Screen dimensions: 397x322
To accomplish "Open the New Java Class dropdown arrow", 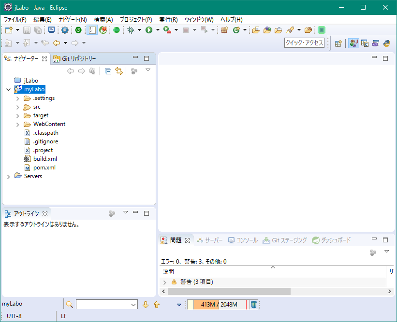I will click(245, 30).
